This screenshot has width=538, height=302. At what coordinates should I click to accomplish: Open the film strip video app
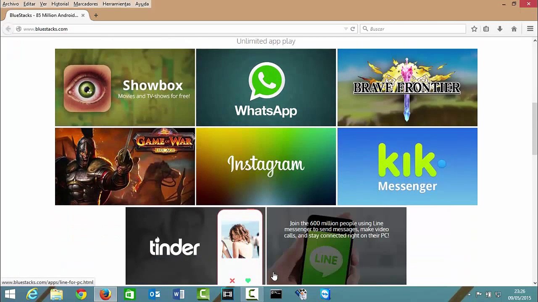[x=227, y=294]
